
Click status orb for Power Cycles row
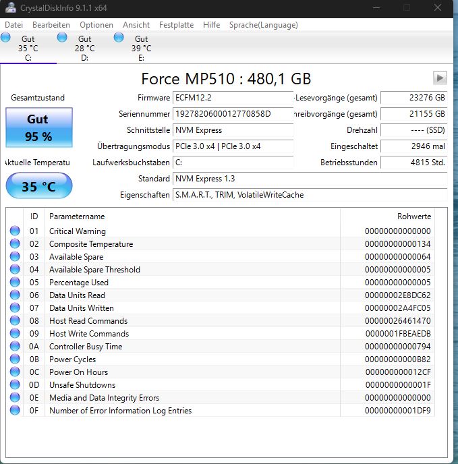15,359
